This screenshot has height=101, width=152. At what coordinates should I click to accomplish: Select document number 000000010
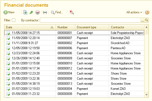65,63
